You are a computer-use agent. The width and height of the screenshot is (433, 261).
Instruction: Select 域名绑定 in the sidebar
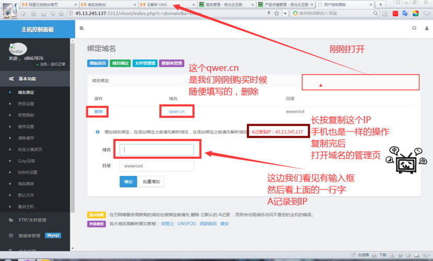[x=26, y=92]
